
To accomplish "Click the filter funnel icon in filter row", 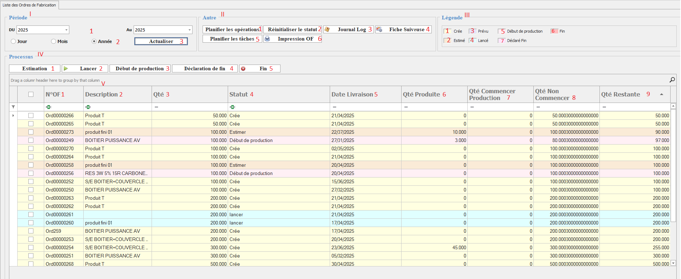I will [13, 107].
